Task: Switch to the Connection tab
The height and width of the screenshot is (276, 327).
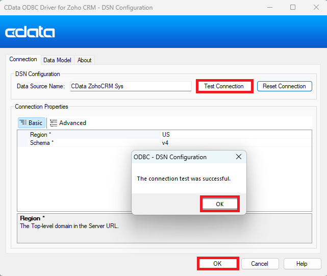Action: (x=23, y=60)
